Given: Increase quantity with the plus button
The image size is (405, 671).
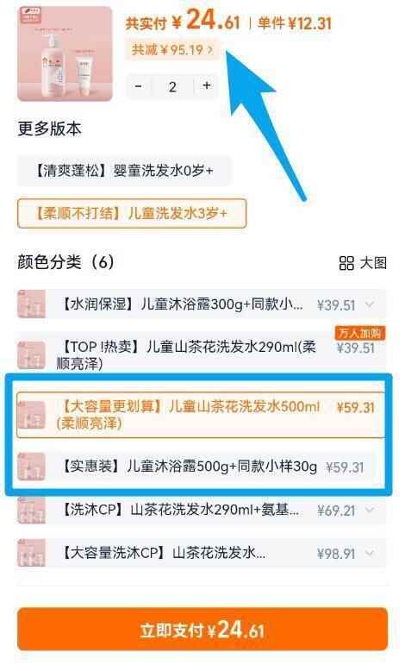Looking at the screenshot, I should click(x=207, y=85).
